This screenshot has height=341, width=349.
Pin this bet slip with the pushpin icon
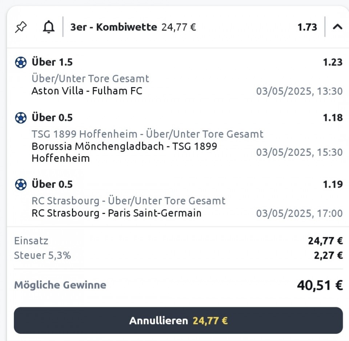click(21, 27)
